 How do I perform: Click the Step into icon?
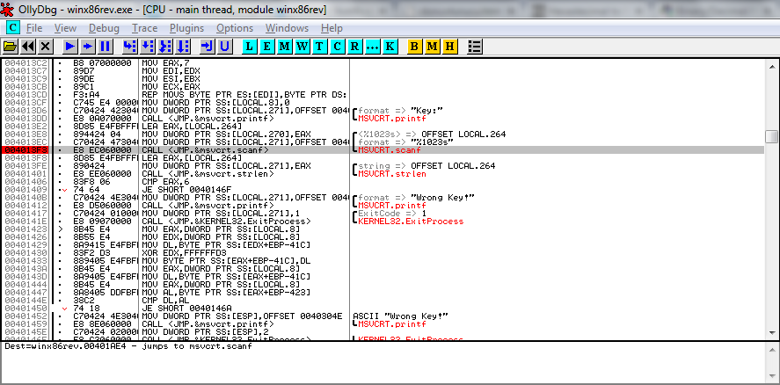130,47
